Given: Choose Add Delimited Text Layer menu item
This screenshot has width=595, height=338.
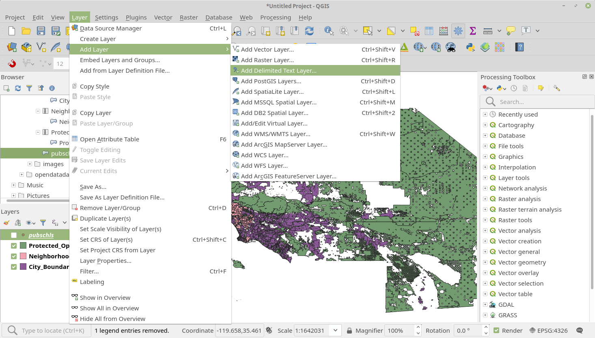Looking at the screenshot, I should (x=315, y=71).
